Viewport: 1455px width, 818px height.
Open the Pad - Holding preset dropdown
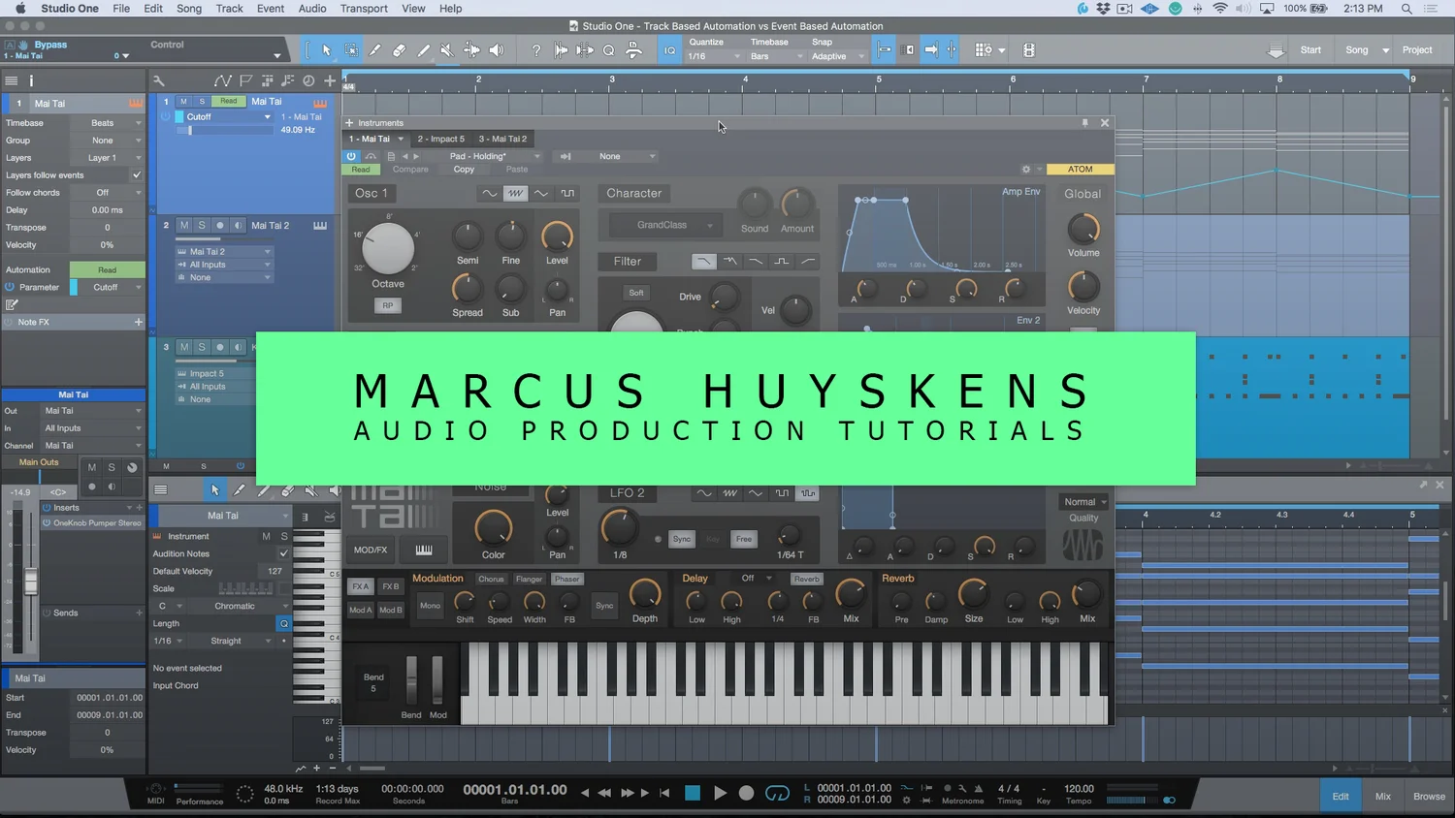(493, 156)
